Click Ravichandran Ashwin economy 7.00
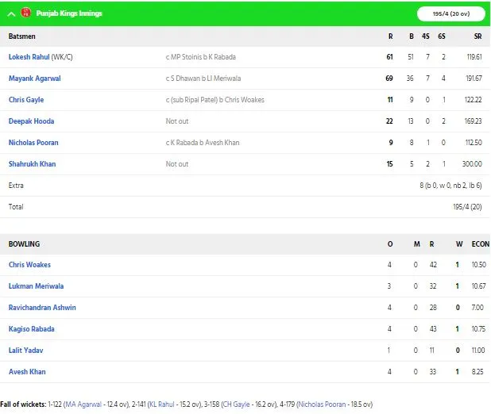 tap(477, 308)
